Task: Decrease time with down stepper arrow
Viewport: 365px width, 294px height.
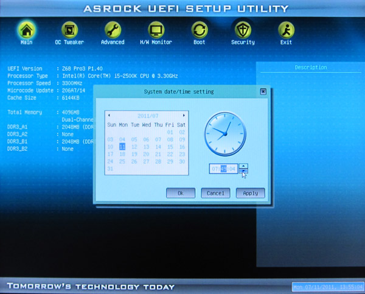Action: pos(243,172)
